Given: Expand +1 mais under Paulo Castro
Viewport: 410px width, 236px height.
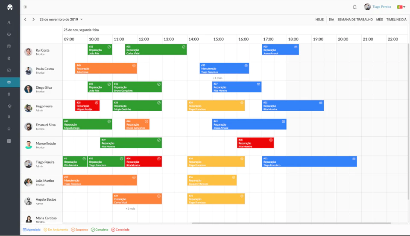Looking at the screenshot, I should point(217,78).
